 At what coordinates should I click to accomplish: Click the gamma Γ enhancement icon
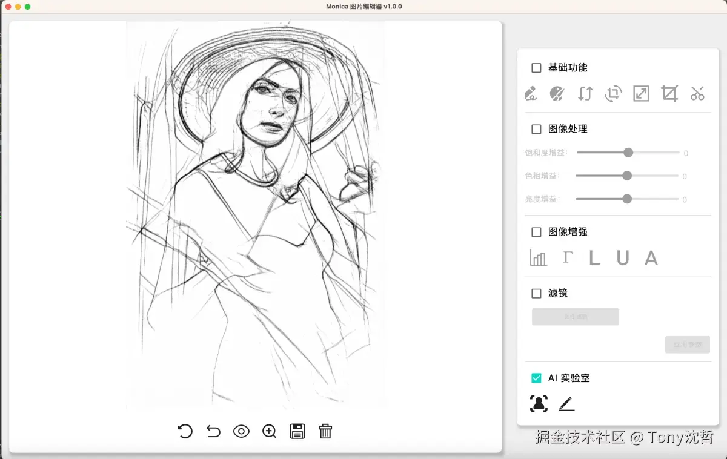[566, 257]
